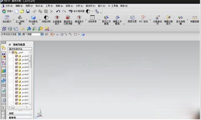Screen dimensions: 201x120
Task: Uncheck the _asm1 root checkbox
Action: coord(13,53)
